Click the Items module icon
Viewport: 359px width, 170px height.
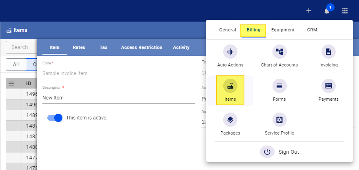click(230, 86)
